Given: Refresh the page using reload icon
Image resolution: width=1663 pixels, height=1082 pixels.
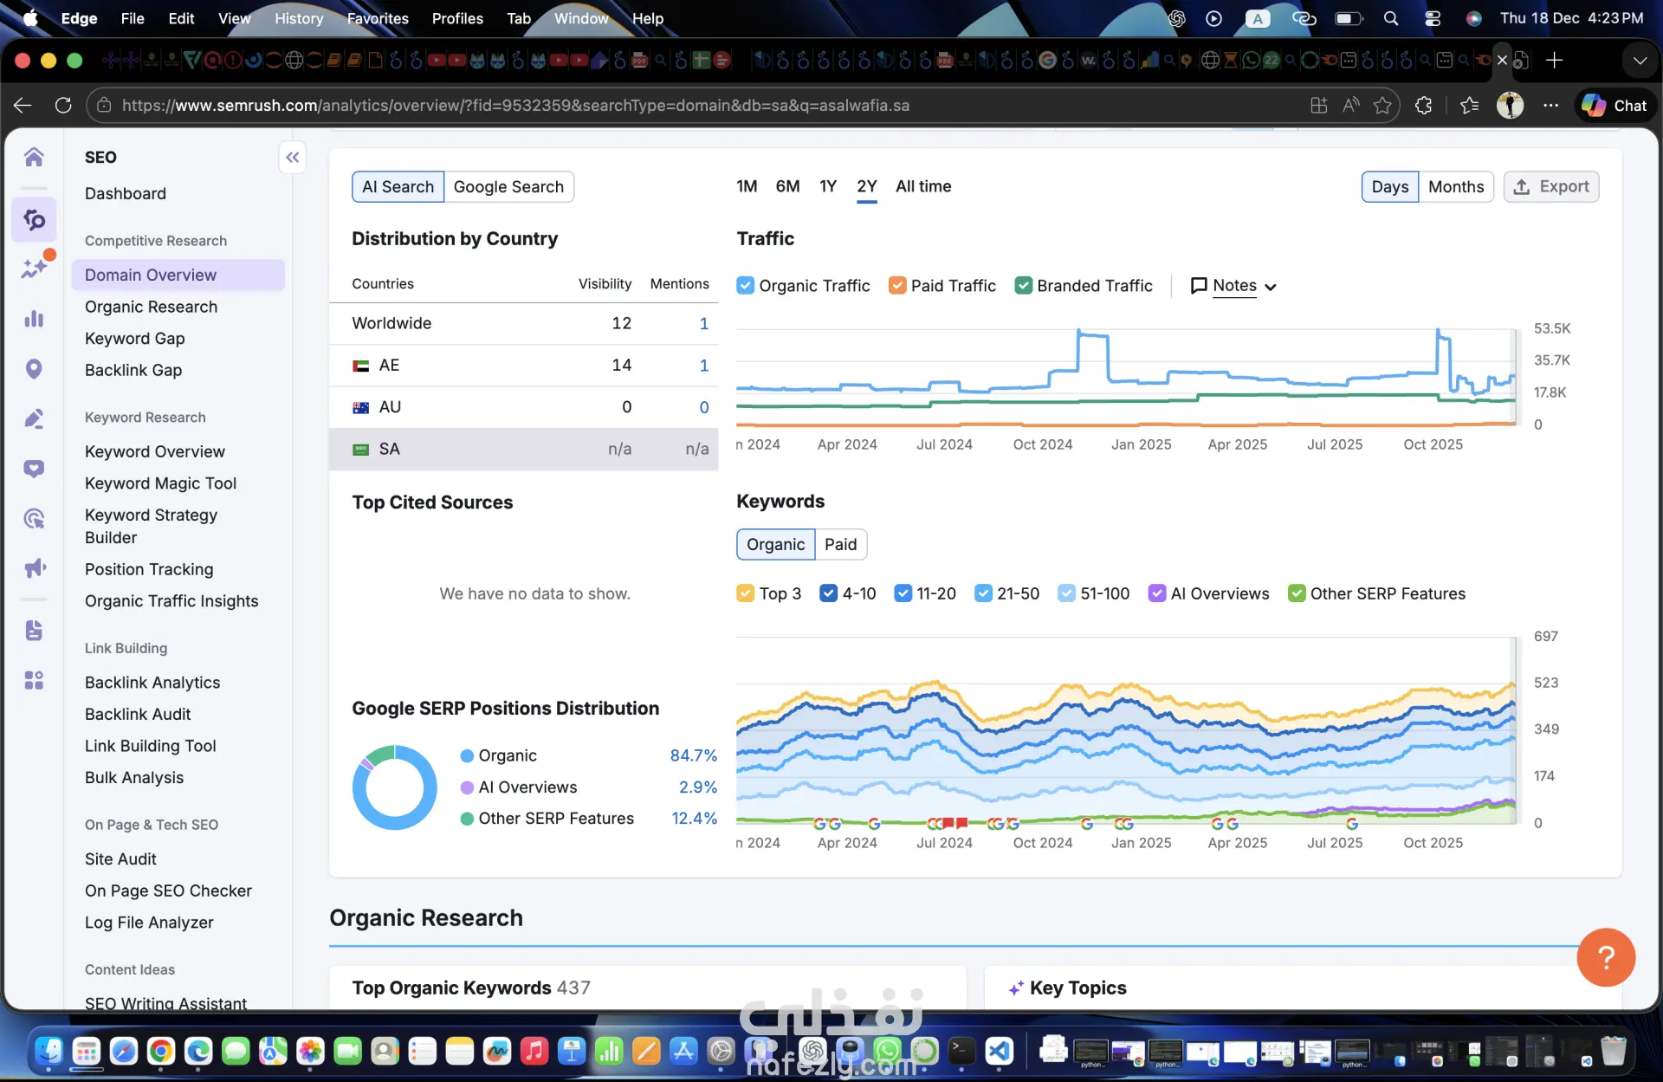Looking at the screenshot, I should [63, 106].
